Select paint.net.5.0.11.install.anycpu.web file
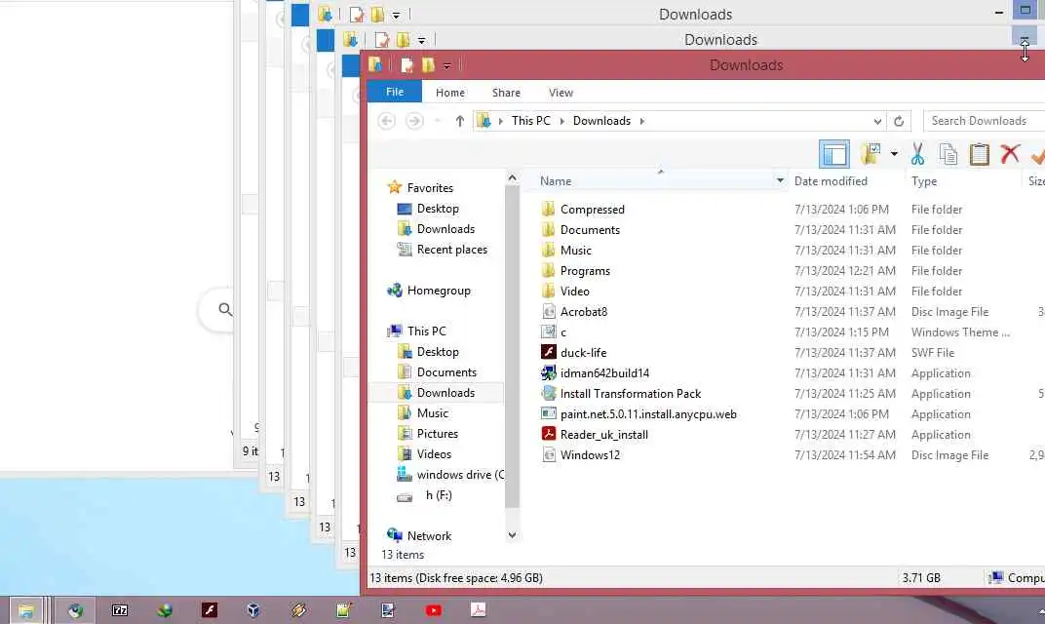The height and width of the screenshot is (624, 1045). coord(648,414)
